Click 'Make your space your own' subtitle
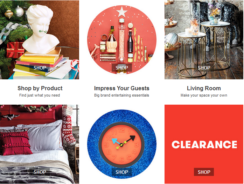The image size is (244, 184). (x=204, y=95)
